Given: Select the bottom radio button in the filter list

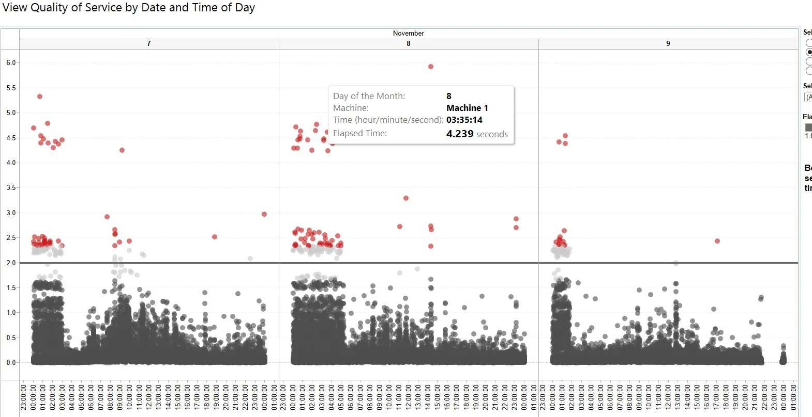Looking at the screenshot, I should pos(809,71).
